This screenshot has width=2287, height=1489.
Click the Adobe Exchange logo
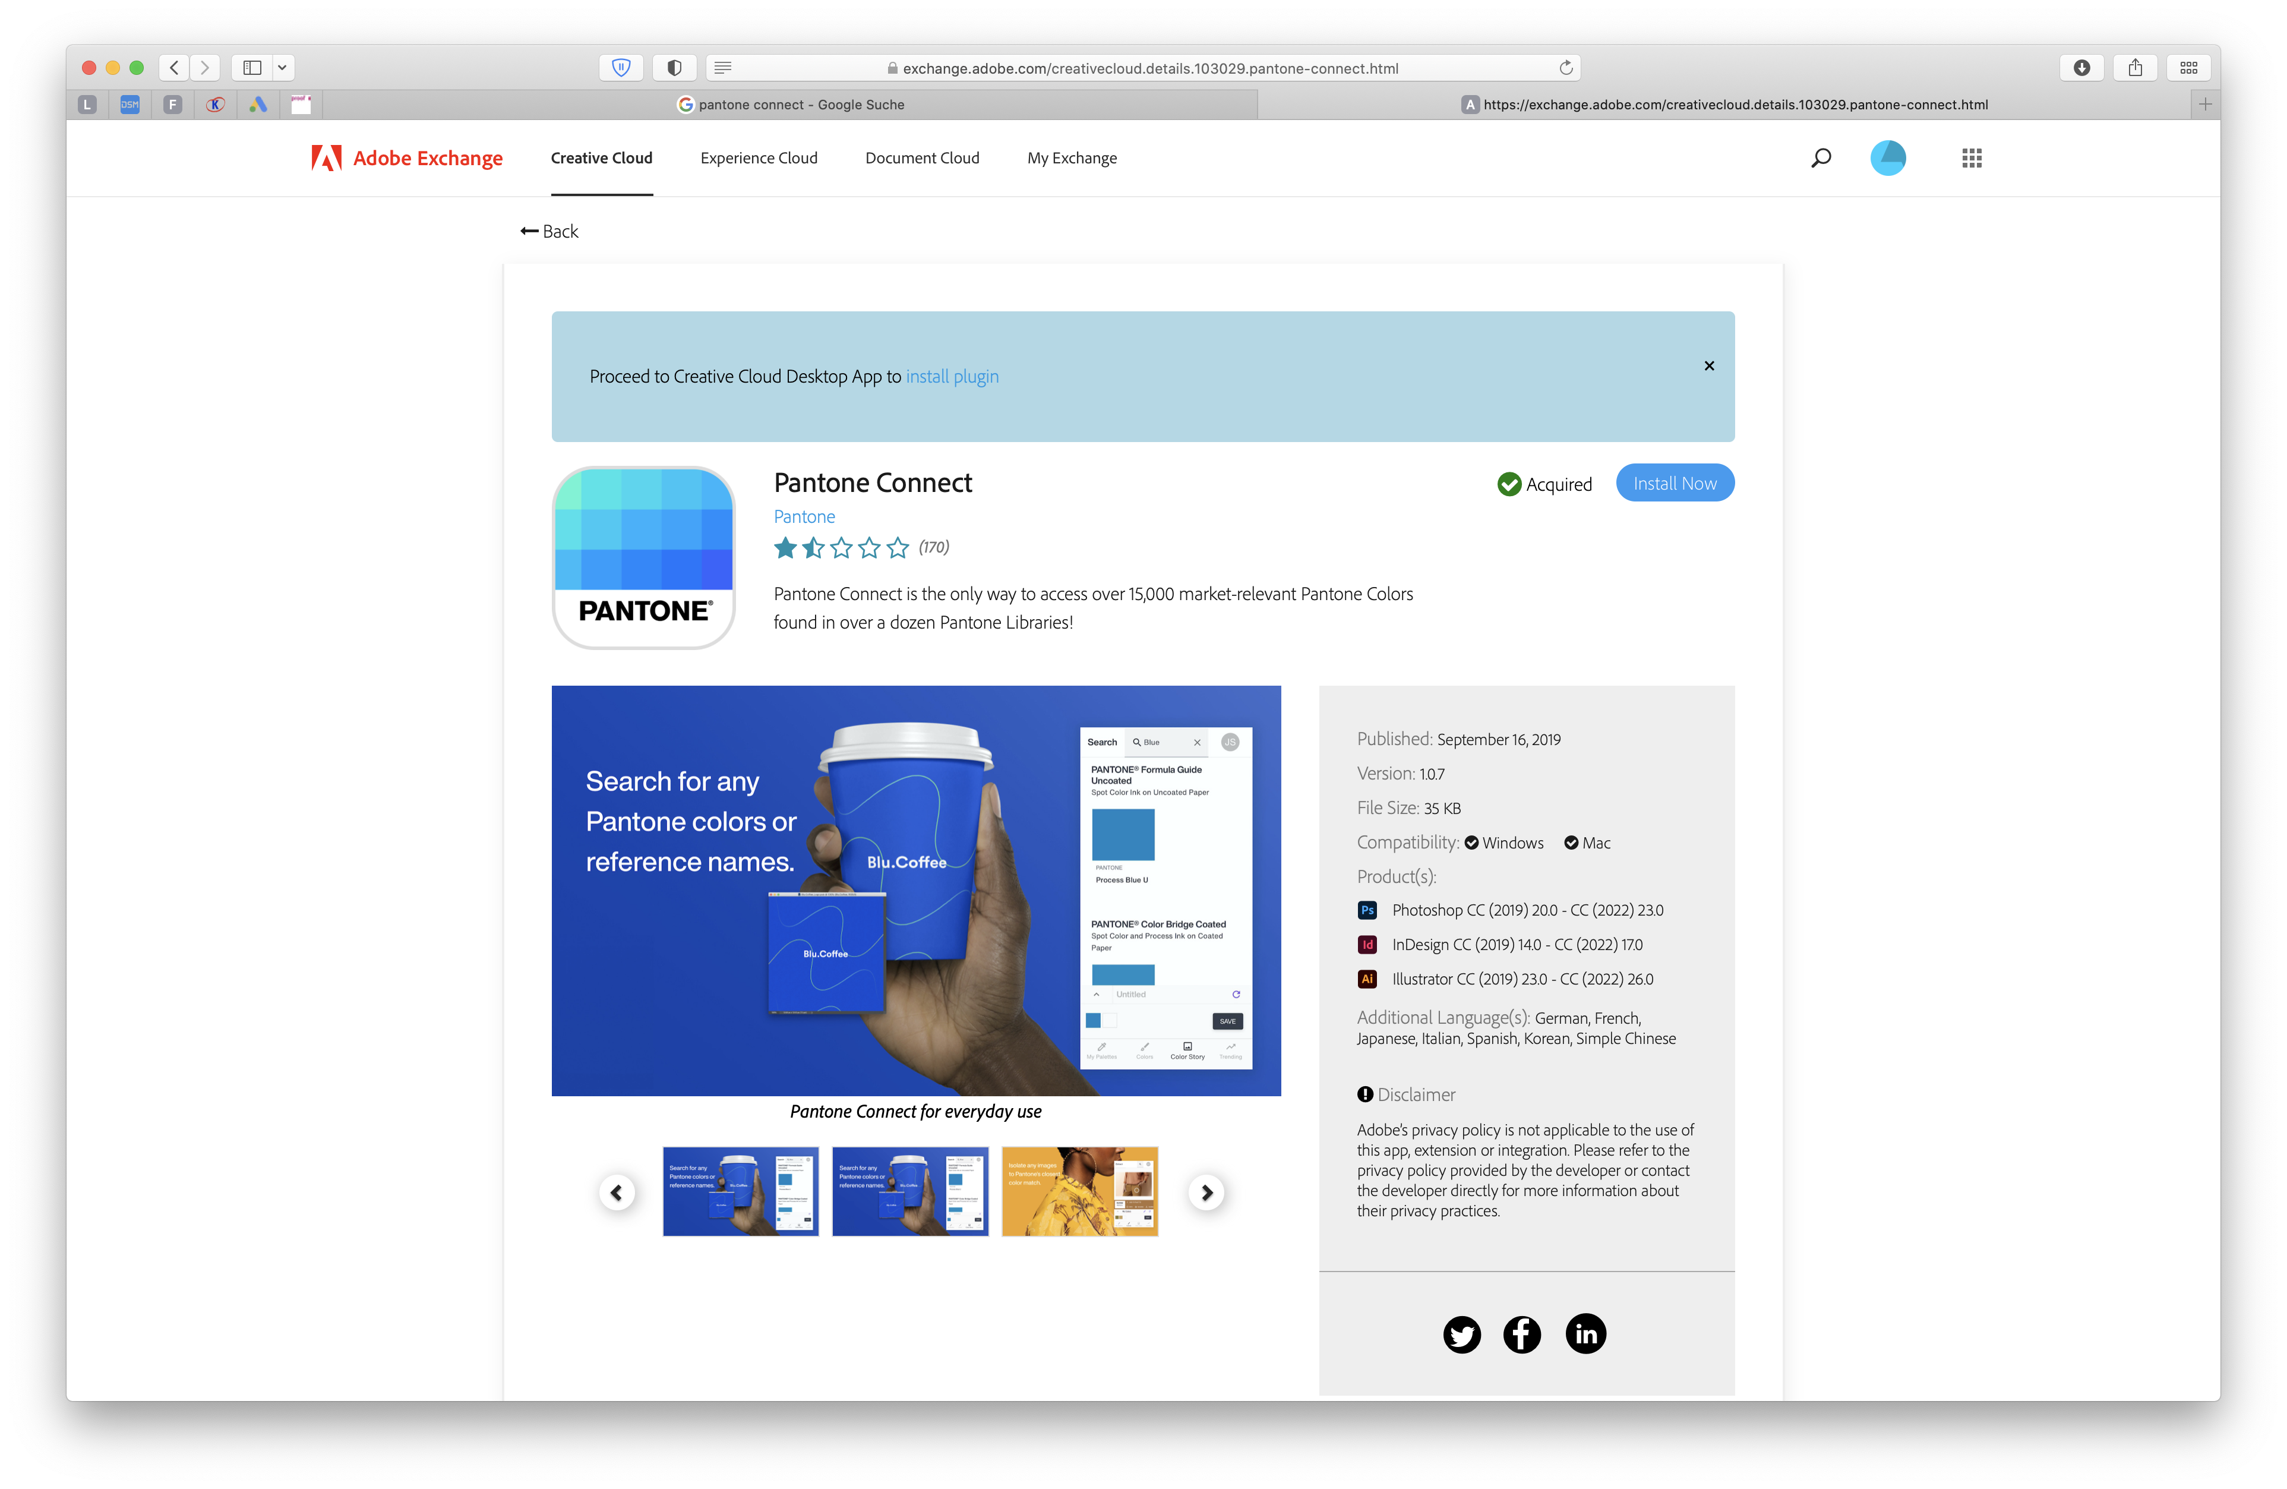406,157
